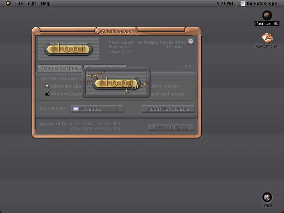
Task: Open the File menu
Action: point(19,4)
